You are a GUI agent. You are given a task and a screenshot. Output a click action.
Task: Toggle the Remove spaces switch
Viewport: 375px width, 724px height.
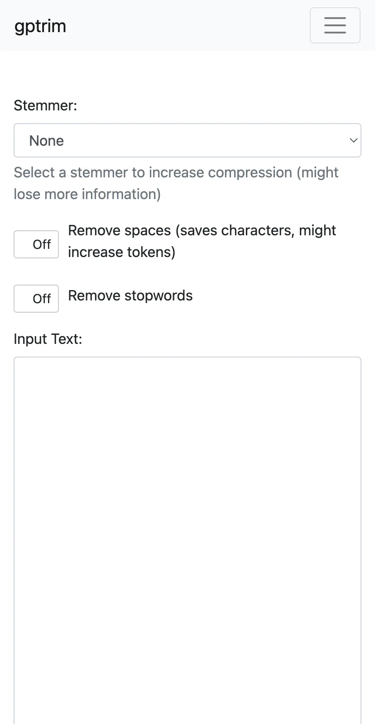[x=36, y=244]
